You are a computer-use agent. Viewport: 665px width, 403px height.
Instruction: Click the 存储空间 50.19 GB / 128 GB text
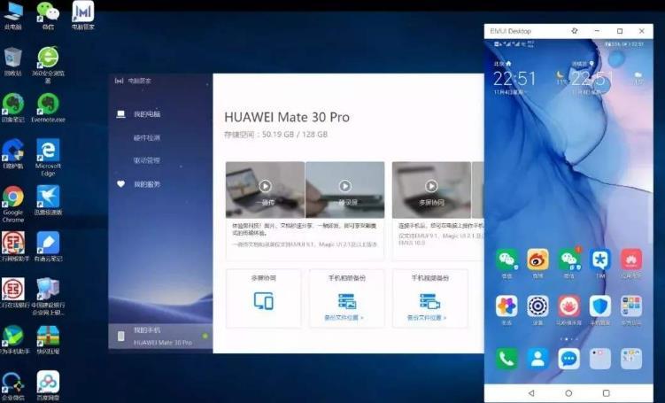pyautogui.click(x=275, y=135)
